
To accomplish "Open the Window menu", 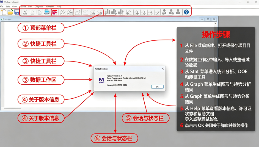I will coord(50,7).
